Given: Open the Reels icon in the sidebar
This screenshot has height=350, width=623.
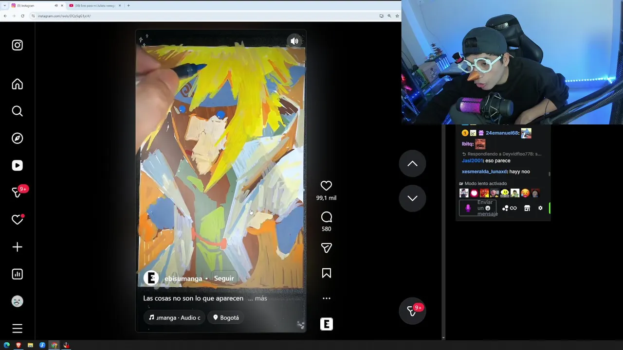Looking at the screenshot, I should (x=17, y=166).
